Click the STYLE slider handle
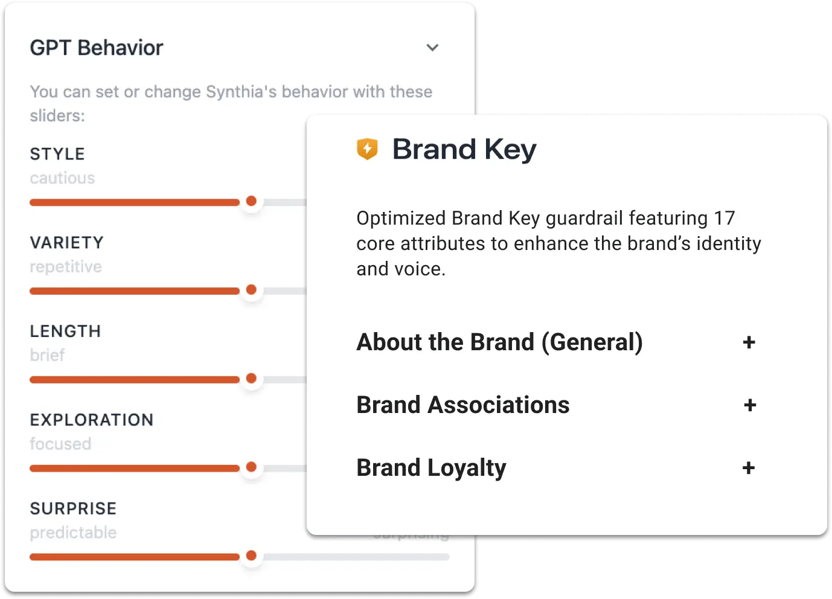This screenshot has height=599, width=832. click(x=251, y=201)
